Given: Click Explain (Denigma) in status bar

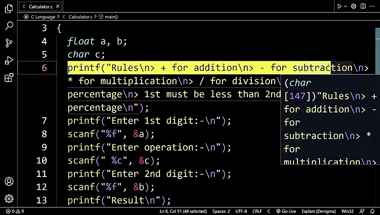Looking at the screenshot, I should point(319,211).
